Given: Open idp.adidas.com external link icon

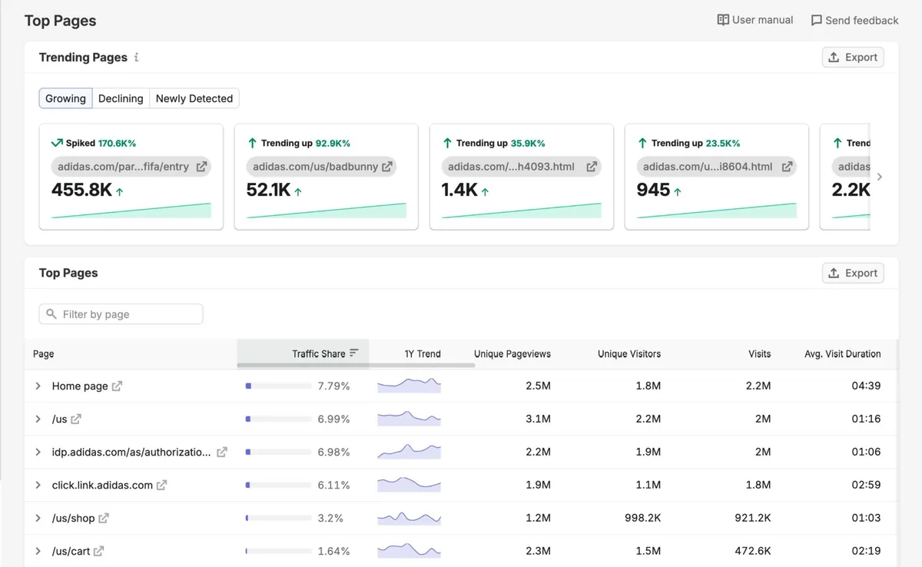Looking at the screenshot, I should [222, 453].
